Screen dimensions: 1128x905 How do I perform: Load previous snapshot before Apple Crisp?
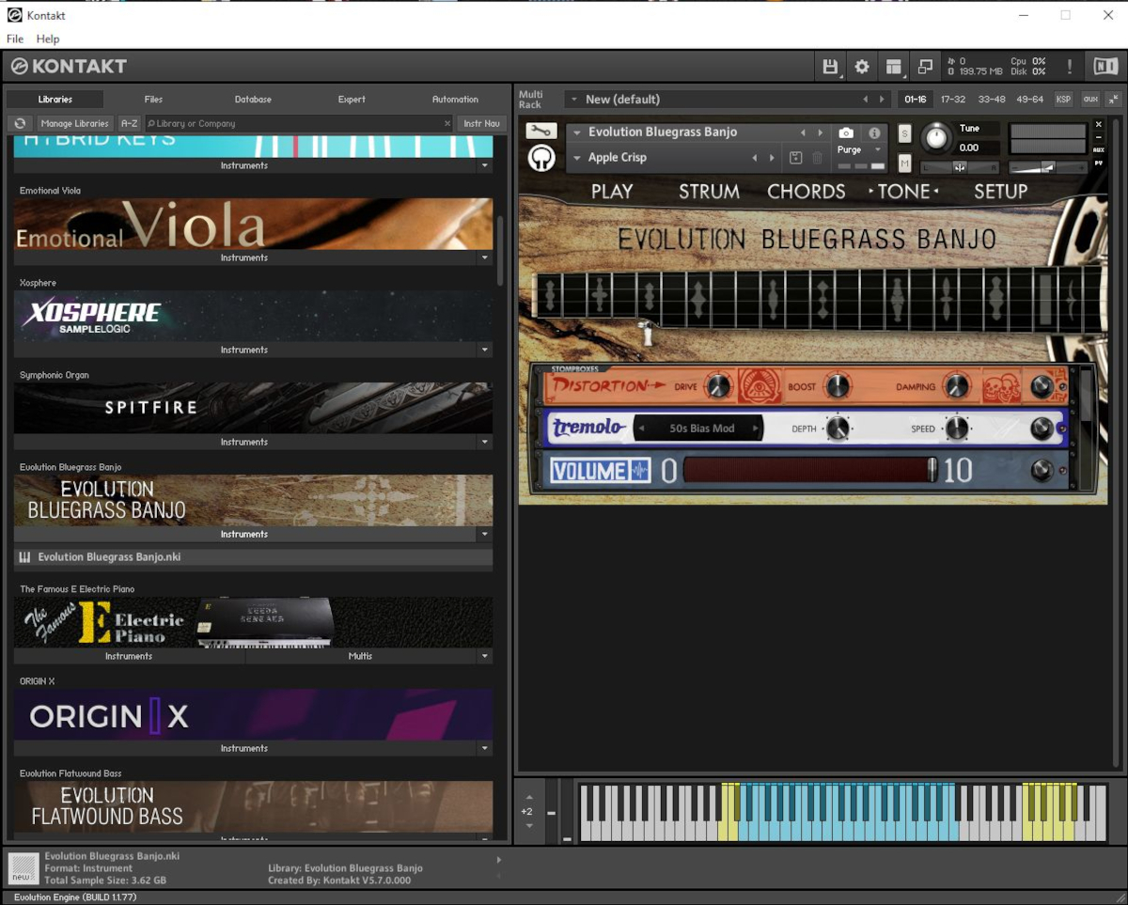pos(755,158)
